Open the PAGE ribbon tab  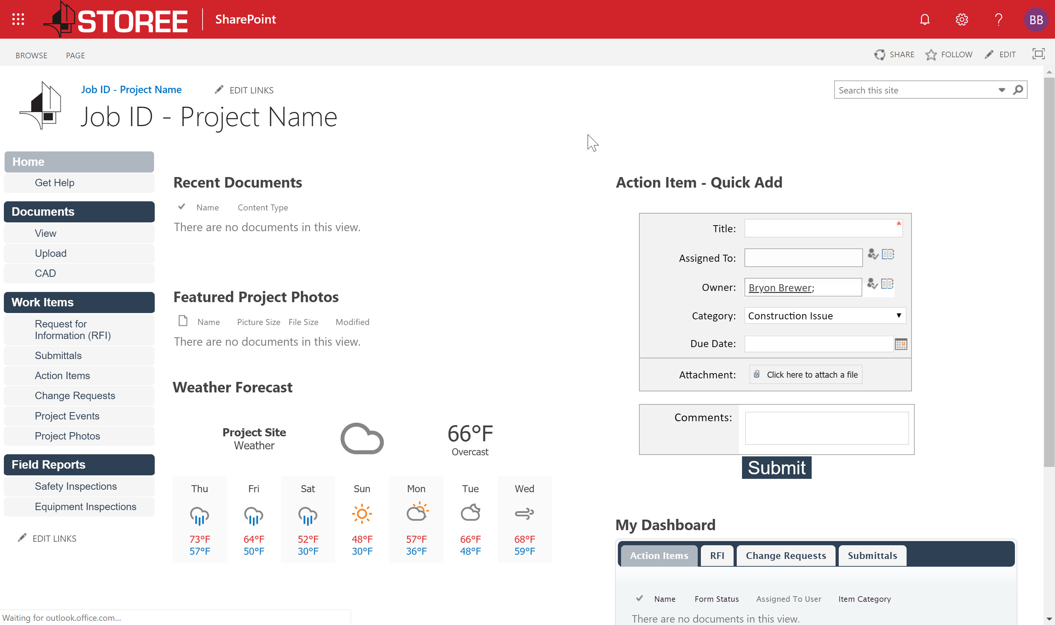(x=75, y=55)
